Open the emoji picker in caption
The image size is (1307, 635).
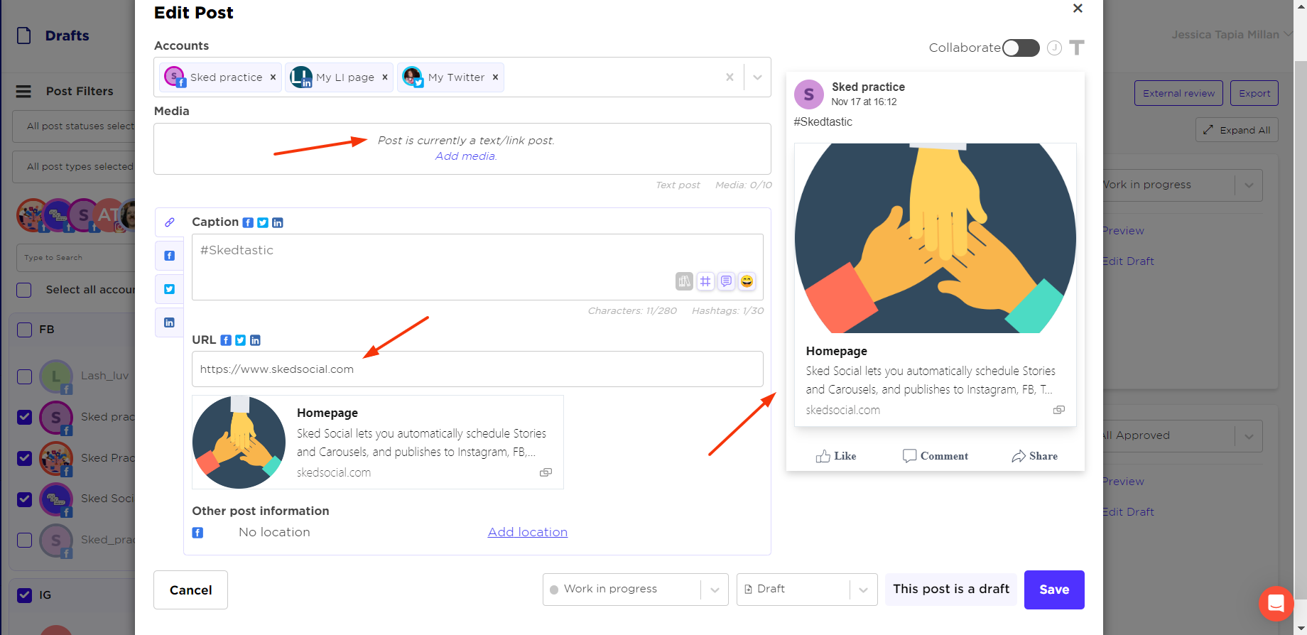coord(747,281)
